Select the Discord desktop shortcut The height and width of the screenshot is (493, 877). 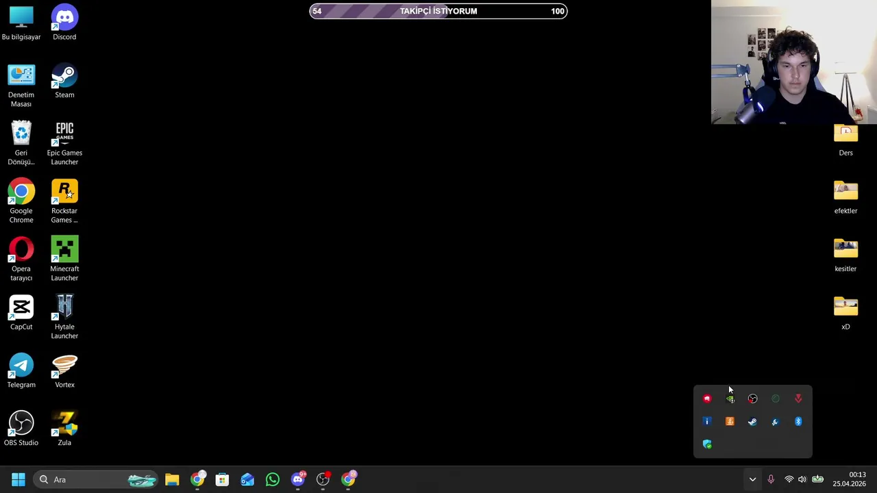point(64,23)
